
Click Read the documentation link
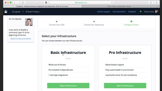tap(21, 39)
